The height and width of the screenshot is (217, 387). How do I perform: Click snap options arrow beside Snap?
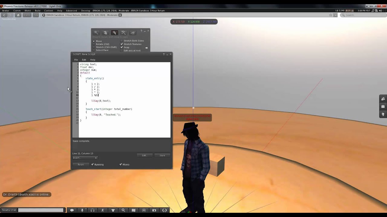pyautogui.click(x=146, y=48)
